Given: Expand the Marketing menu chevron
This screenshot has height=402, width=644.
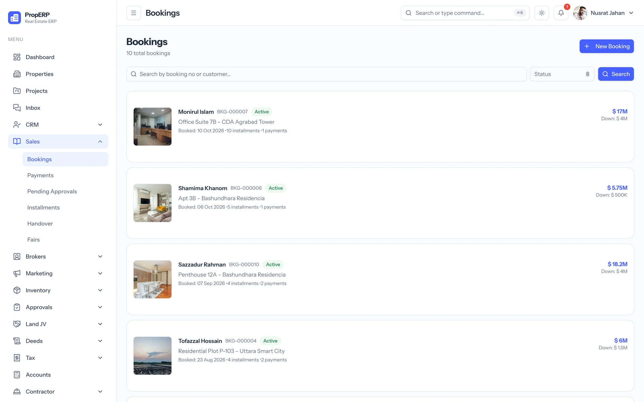Looking at the screenshot, I should tap(100, 273).
